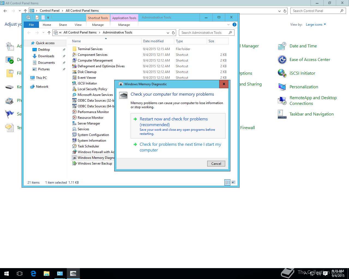The width and height of the screenshot is (349, 279).
Task: Select Quick access in navigation pane
Action: (x=45, y=43)
